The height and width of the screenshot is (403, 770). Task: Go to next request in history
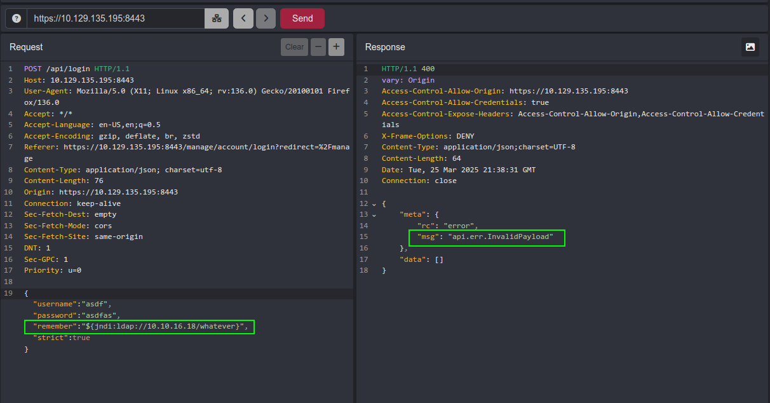click(x=266, y=18)
